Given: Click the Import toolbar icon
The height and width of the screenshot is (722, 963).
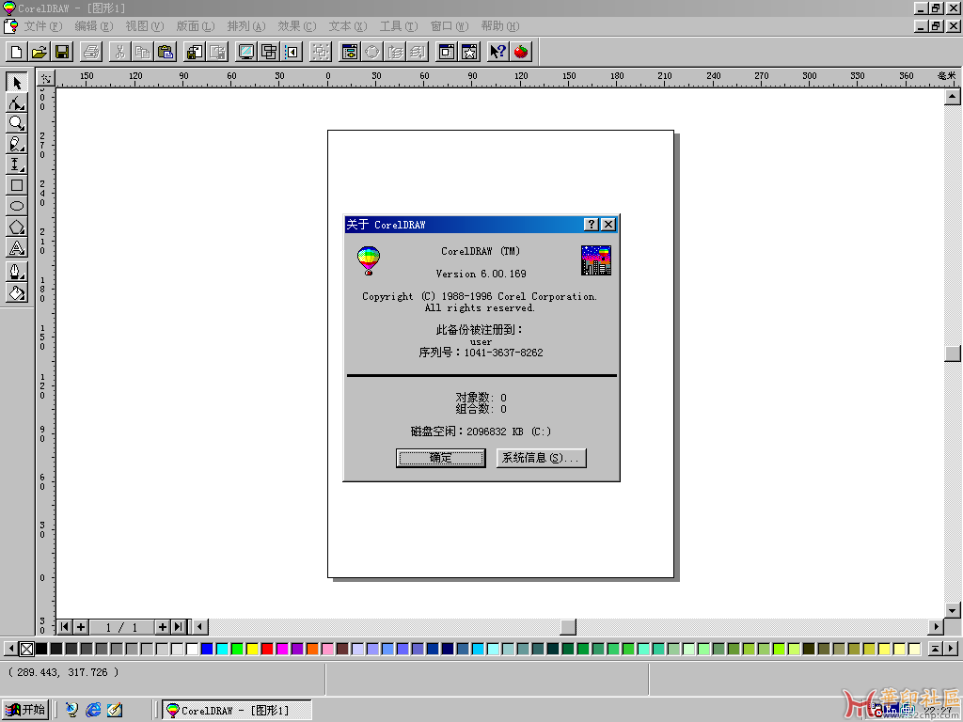Looking at the screenshot, I should 195,53.
